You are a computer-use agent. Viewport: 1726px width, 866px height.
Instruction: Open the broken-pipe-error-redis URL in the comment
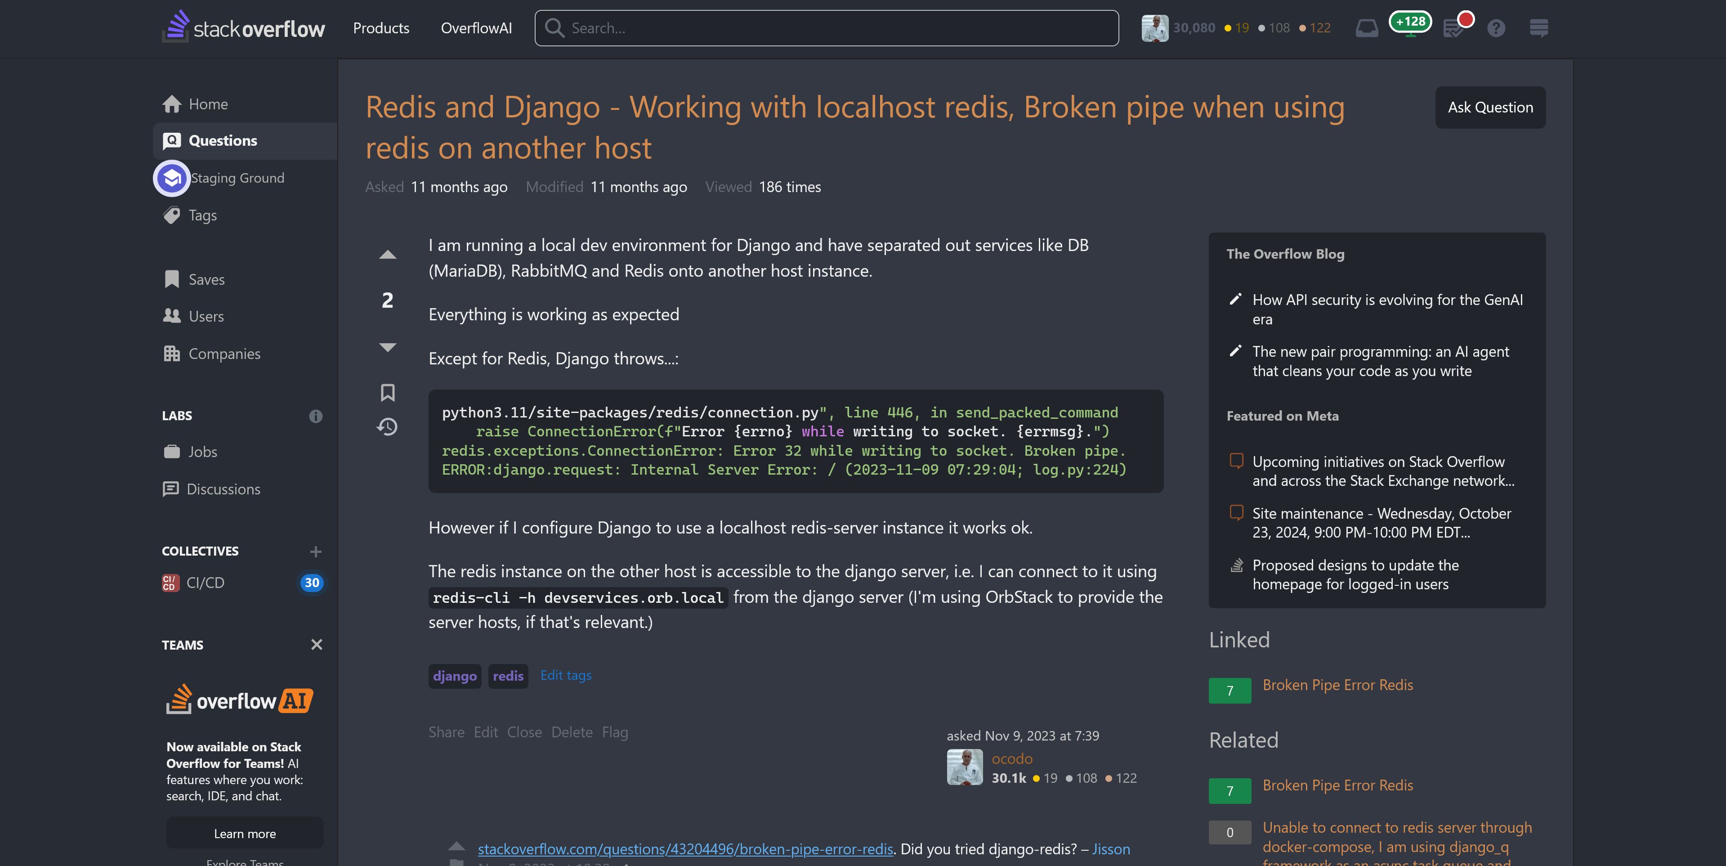685,848
